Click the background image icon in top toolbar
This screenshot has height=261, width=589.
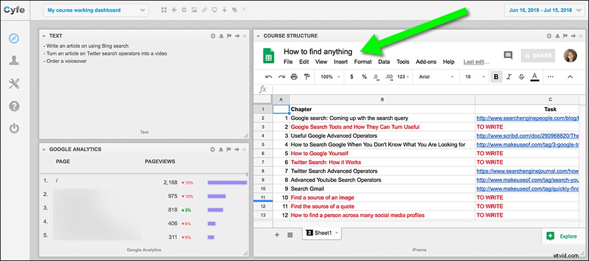point(194,10)
